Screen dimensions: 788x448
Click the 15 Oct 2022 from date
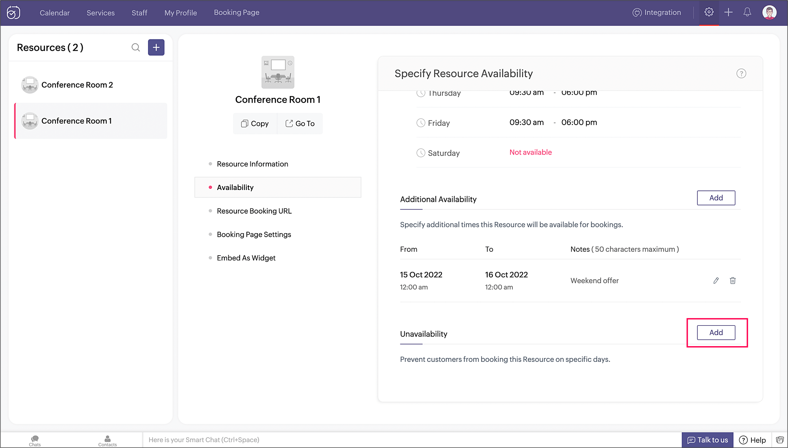pyautogui.click(x=421, y=275)
